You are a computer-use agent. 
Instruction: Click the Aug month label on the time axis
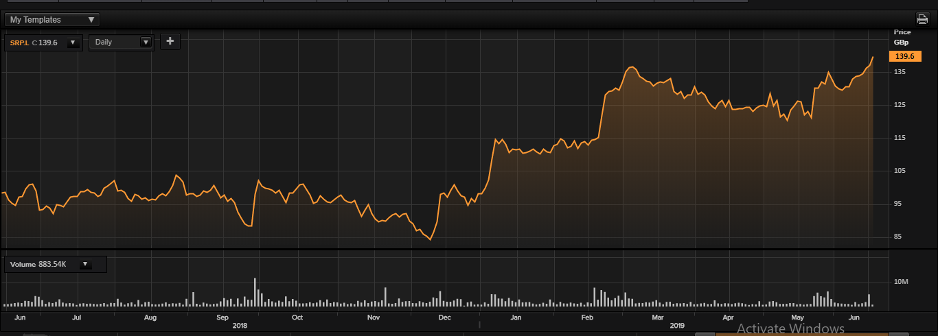coord(150,317)
